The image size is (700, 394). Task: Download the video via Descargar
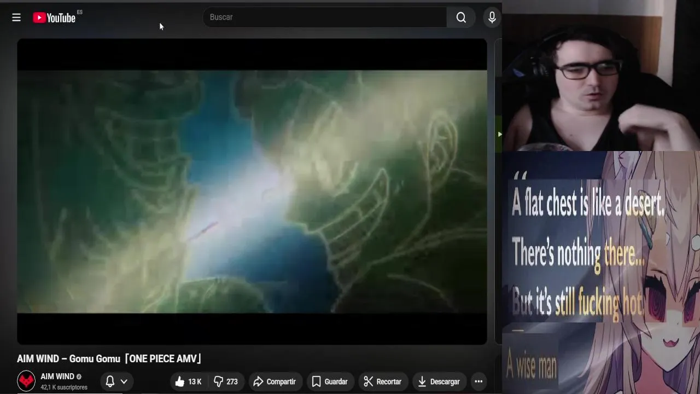pyautogui.click(x=439, y=381)
